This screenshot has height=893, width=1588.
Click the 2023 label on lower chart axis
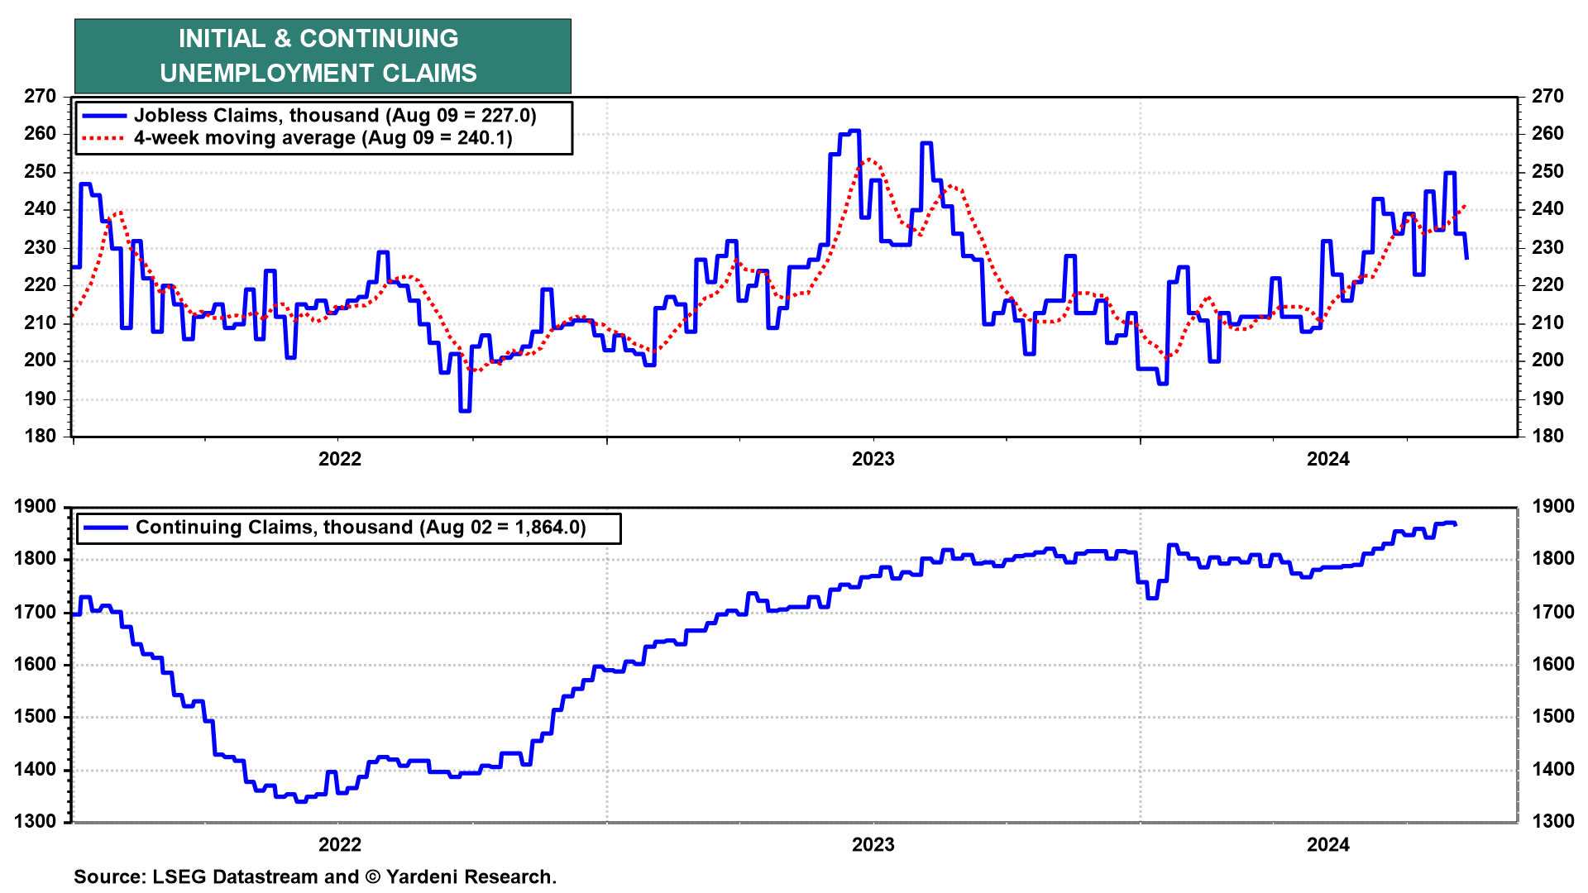point(873,844)
